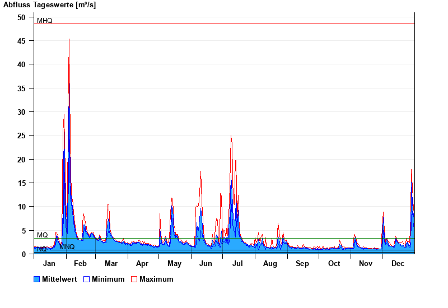
Task: Click the red maximum peak in July
Action: point(231,136)
